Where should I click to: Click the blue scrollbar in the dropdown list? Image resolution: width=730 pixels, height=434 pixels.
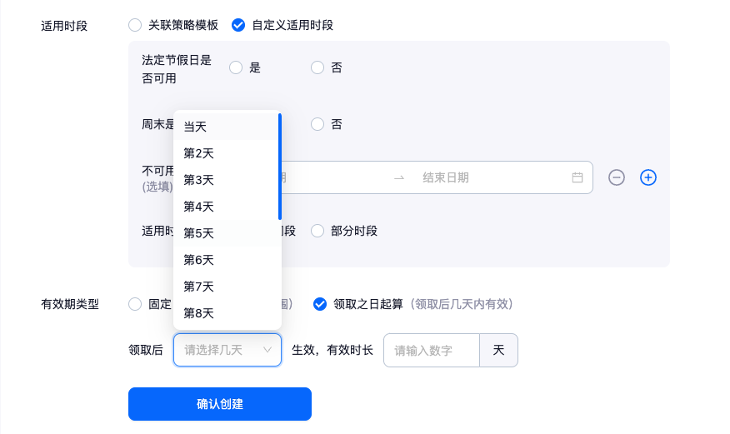click(280, 167)
